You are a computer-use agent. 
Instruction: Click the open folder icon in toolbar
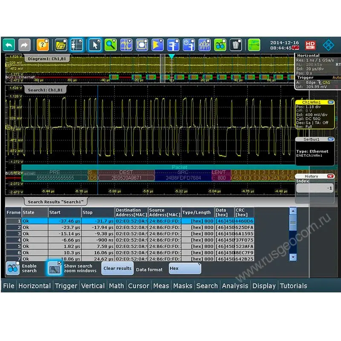(x=61, y=44)
